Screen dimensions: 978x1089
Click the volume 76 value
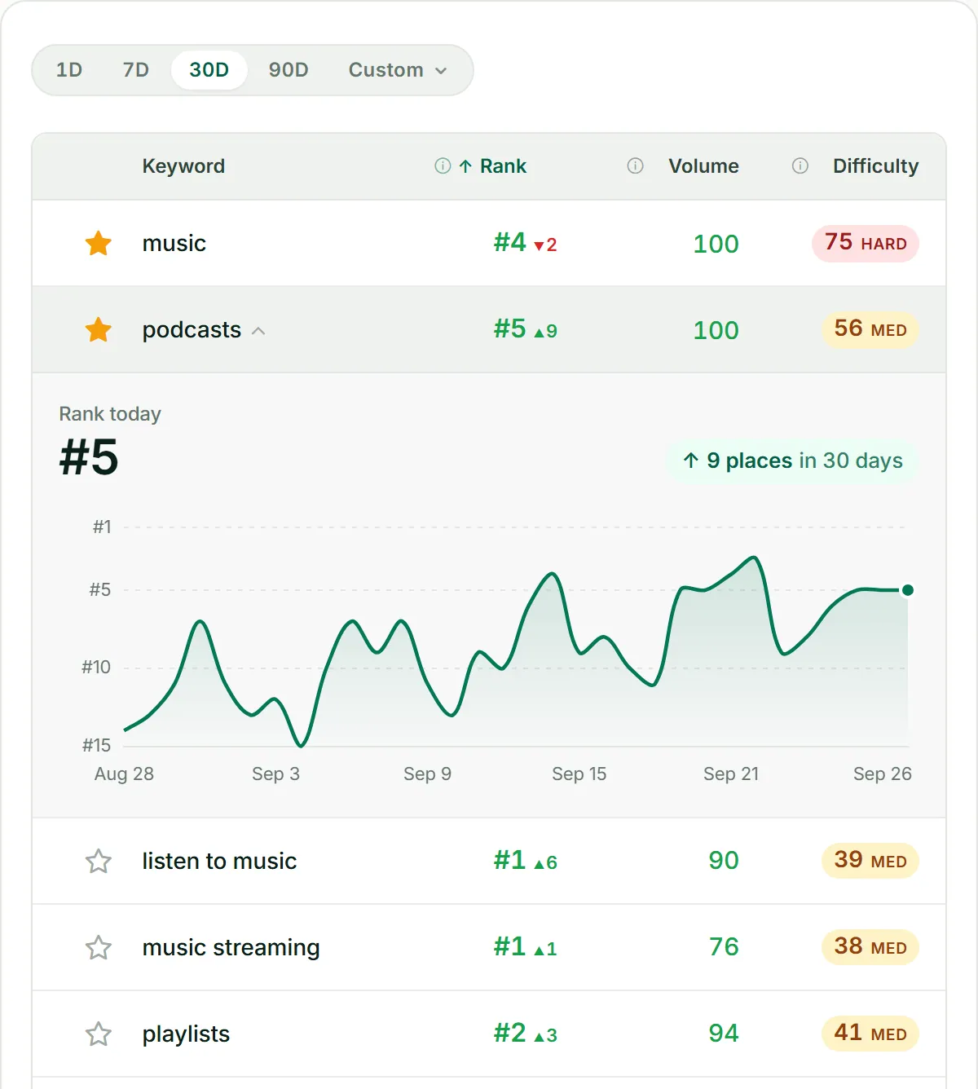[x=724, y=947]
